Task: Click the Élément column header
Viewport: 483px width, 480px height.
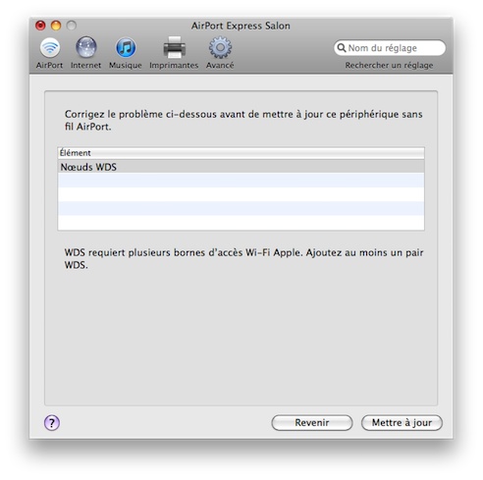Action: click(241, 153)
